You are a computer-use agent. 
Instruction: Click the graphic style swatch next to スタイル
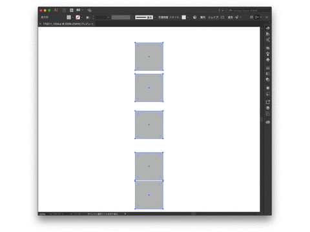[183, 17]
